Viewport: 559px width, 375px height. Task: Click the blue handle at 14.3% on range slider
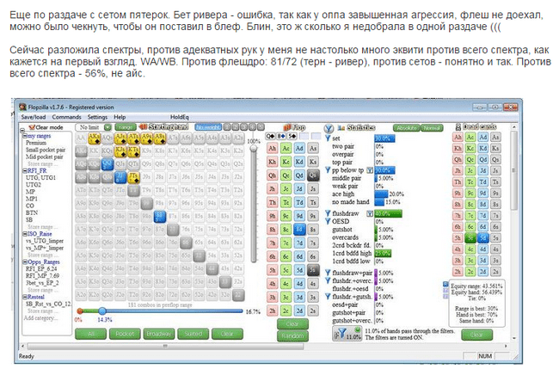point(102,310)
